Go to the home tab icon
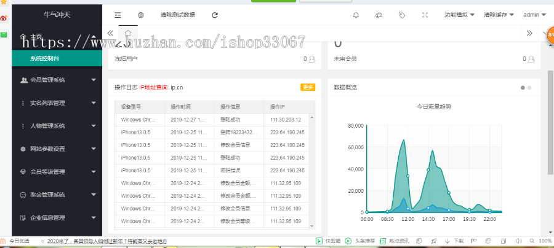Image resolution: width=554 pixels, height=248 pixels. (128, 33)
